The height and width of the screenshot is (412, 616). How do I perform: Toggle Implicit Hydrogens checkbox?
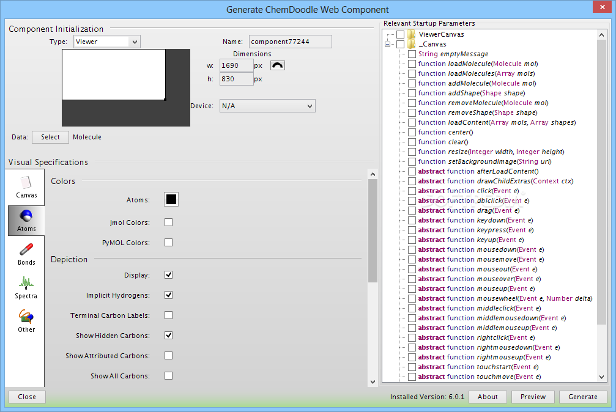169,295
